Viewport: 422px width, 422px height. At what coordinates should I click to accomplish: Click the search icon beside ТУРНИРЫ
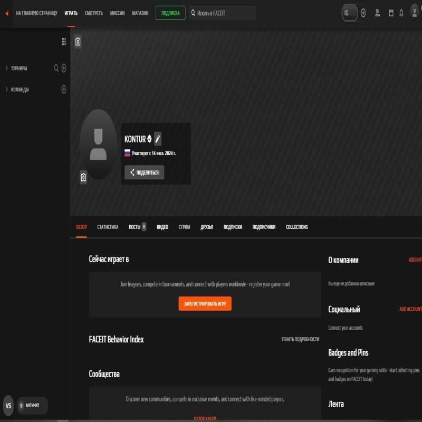click(55, 68)
